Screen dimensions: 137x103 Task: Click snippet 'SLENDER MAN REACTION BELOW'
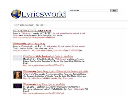pyautogui.click(x=52, y=87)
